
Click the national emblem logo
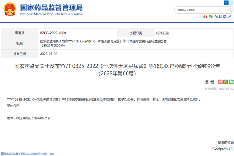10,9
